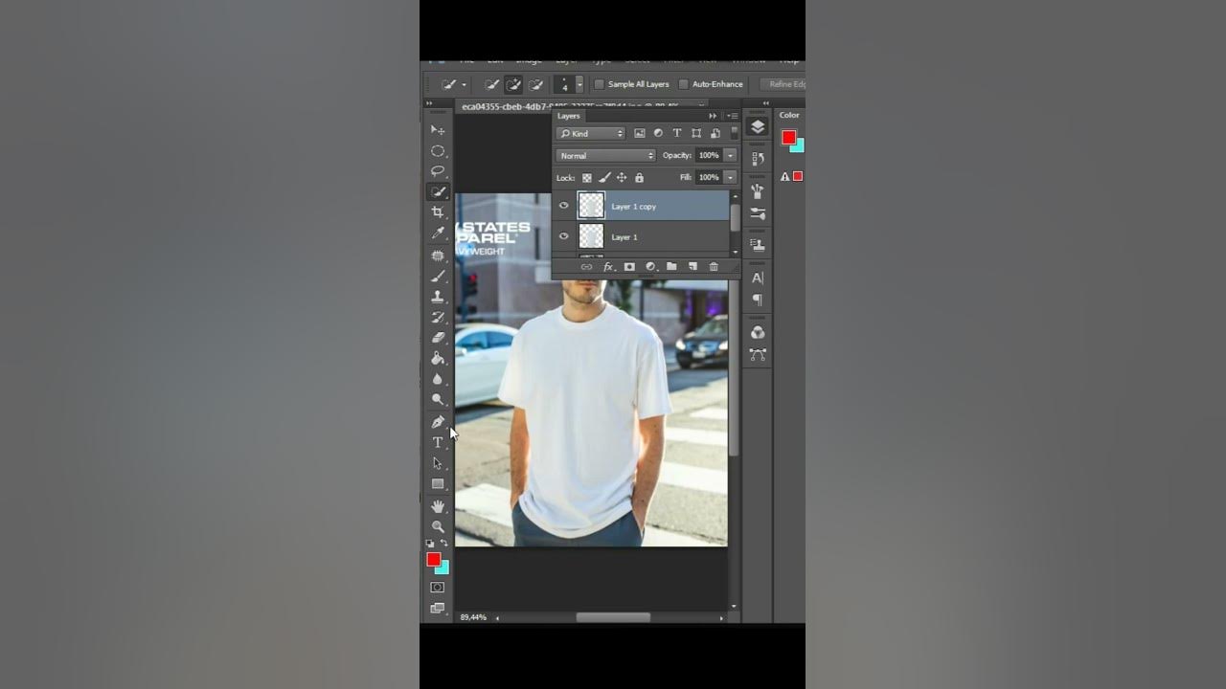1226x689 pixels.
Task: Choose New Selection mode in options bar
Action: 492,84
